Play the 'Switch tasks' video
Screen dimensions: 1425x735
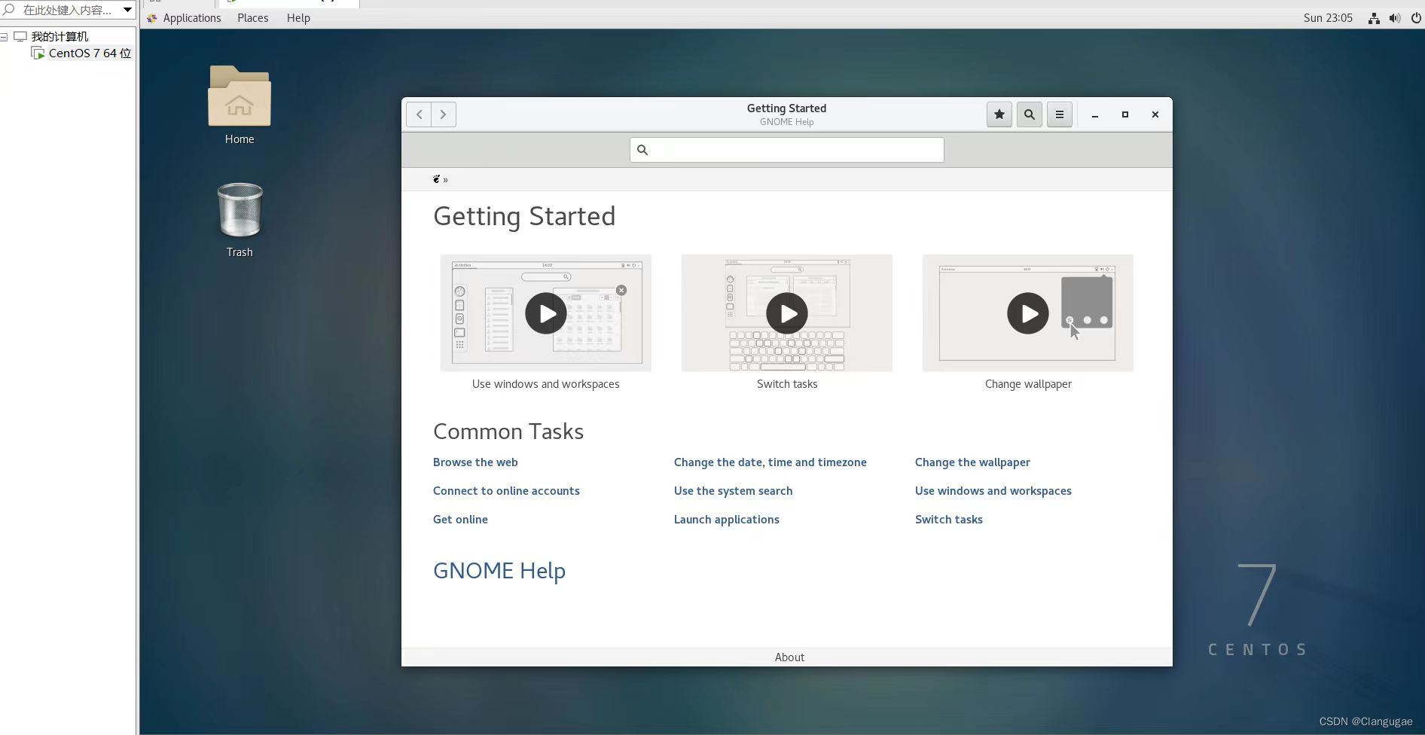click(x=787, y=313)
